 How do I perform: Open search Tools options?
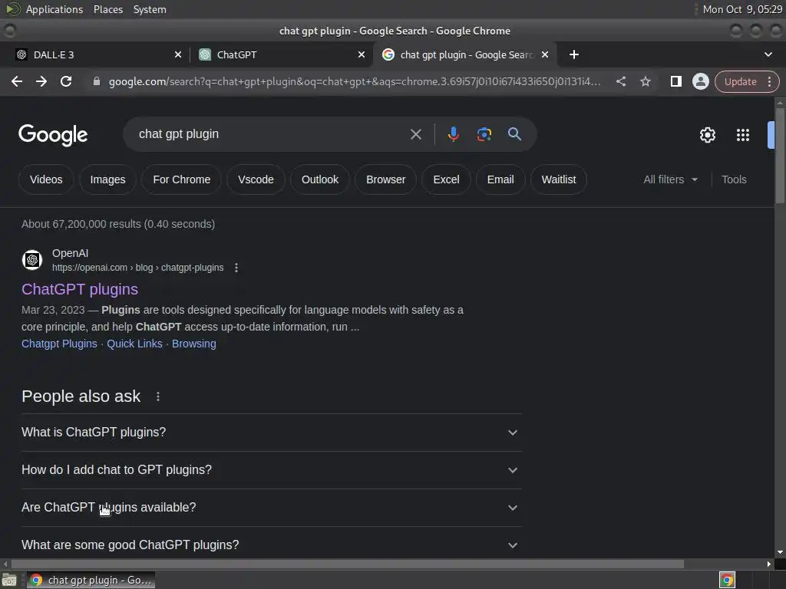[x=734, y=179]
